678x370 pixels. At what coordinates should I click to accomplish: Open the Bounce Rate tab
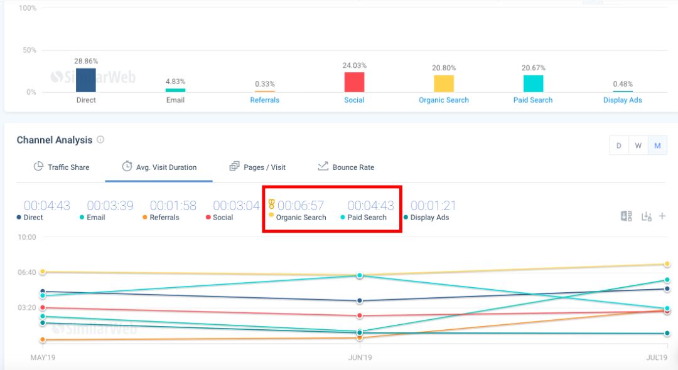346,167
